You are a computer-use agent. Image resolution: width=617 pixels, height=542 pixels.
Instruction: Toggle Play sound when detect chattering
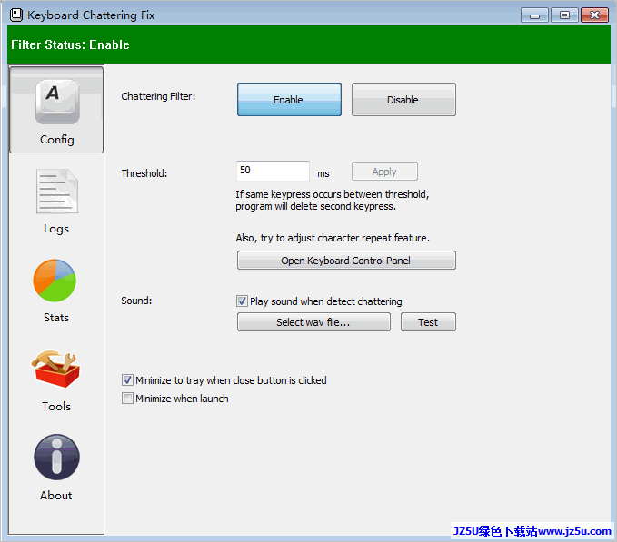(242, 301)
